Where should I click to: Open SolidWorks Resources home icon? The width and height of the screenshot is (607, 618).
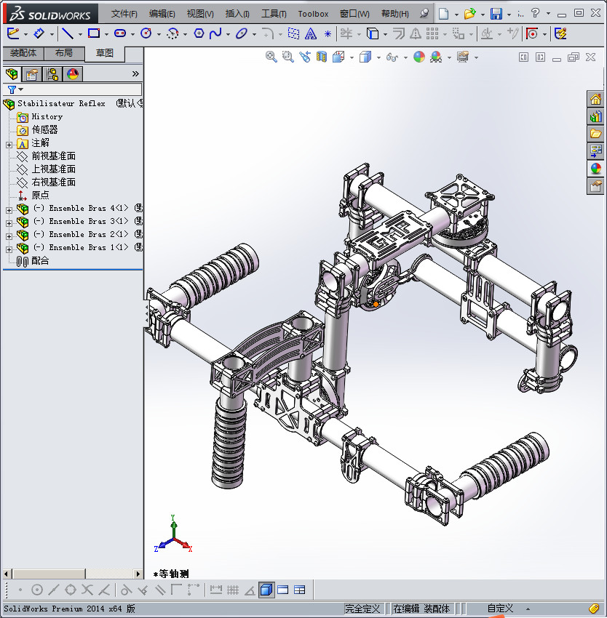[595, 100]
